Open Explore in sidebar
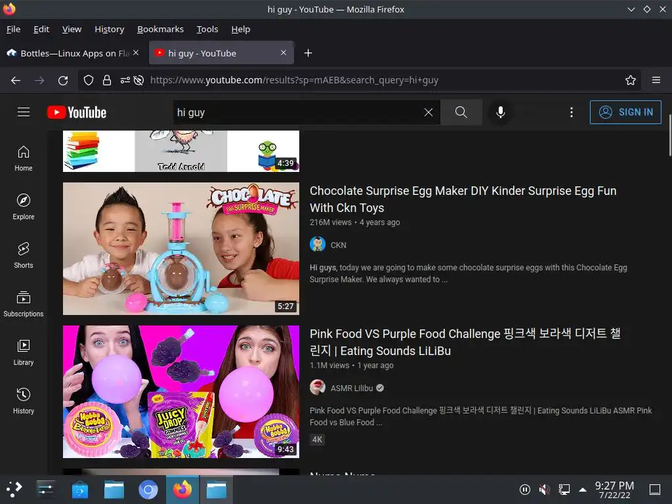The height and width of the screenshot is (504, 672). [24, 207]
